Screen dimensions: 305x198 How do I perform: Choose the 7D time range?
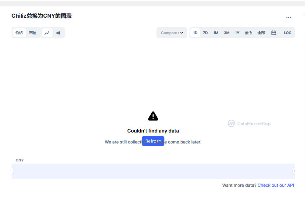(205, 33)
